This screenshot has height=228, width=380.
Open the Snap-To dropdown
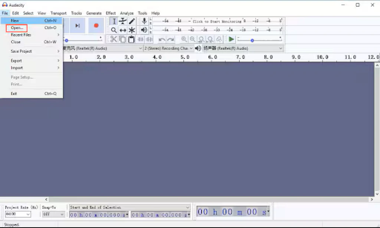pos(53,214)
